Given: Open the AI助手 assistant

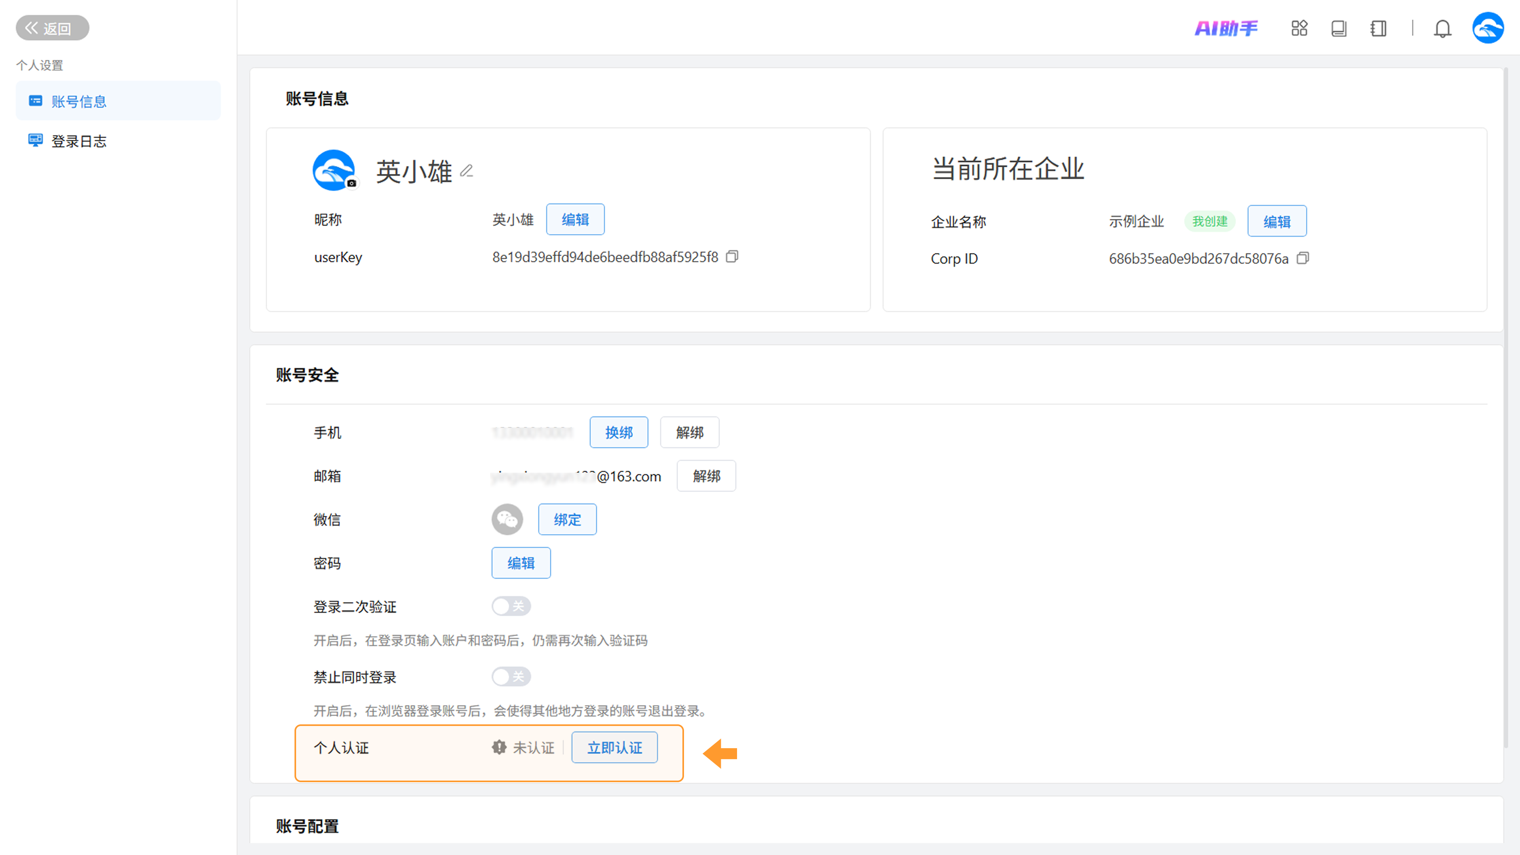Looking at the screenshot, I should 1226,28.
